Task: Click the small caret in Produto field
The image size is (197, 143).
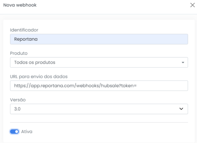Action: click(x=183, y=63)
